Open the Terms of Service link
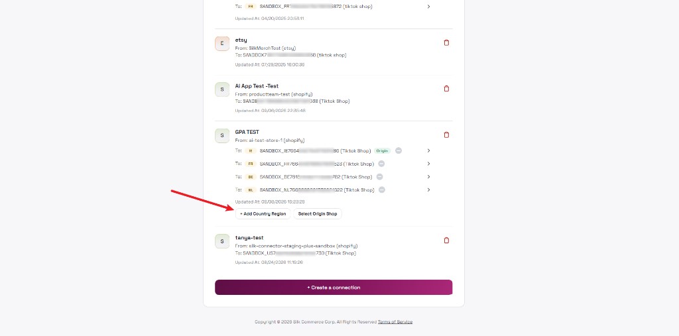Viewport: 679px width, 336px height. (x=395, y=321)
